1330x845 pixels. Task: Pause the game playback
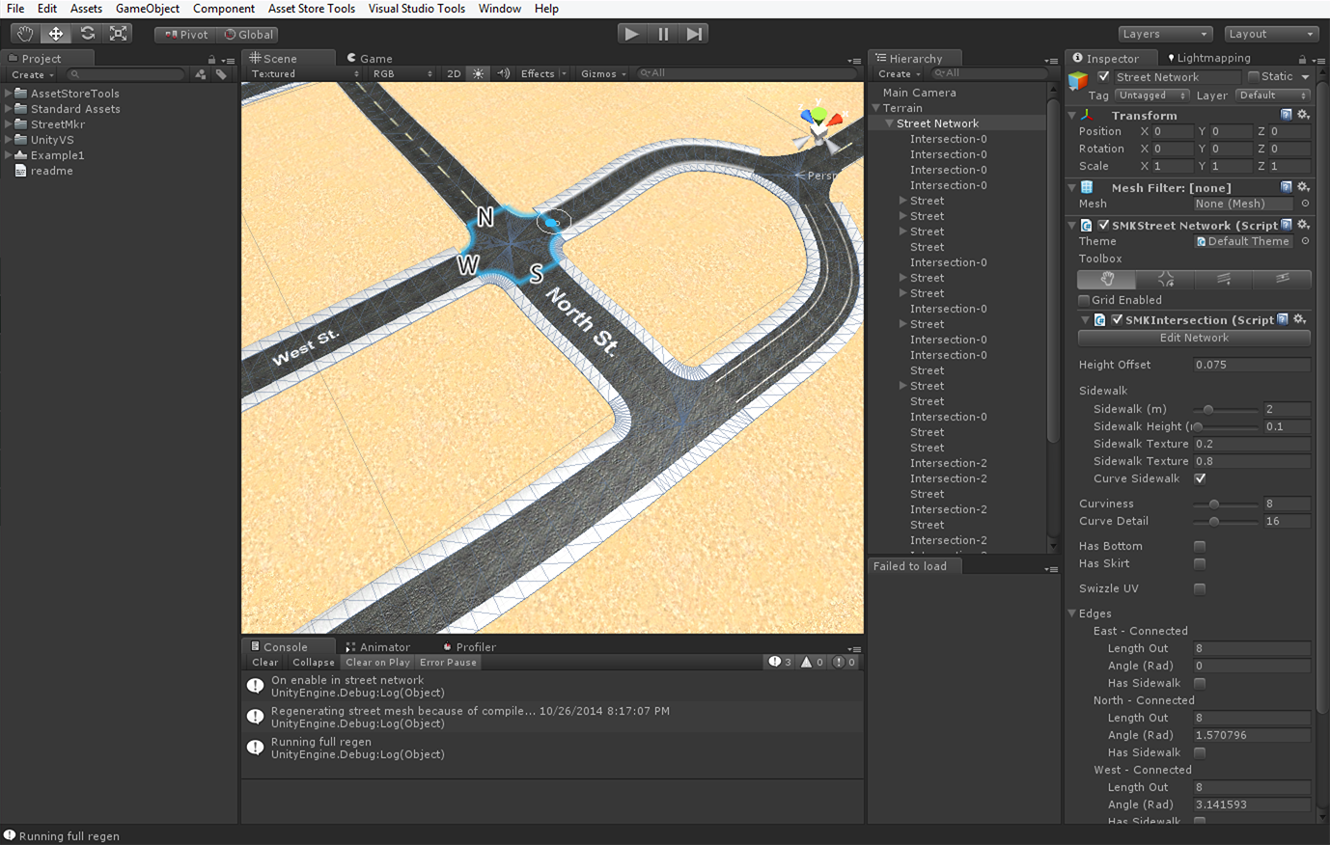point(663,34)
